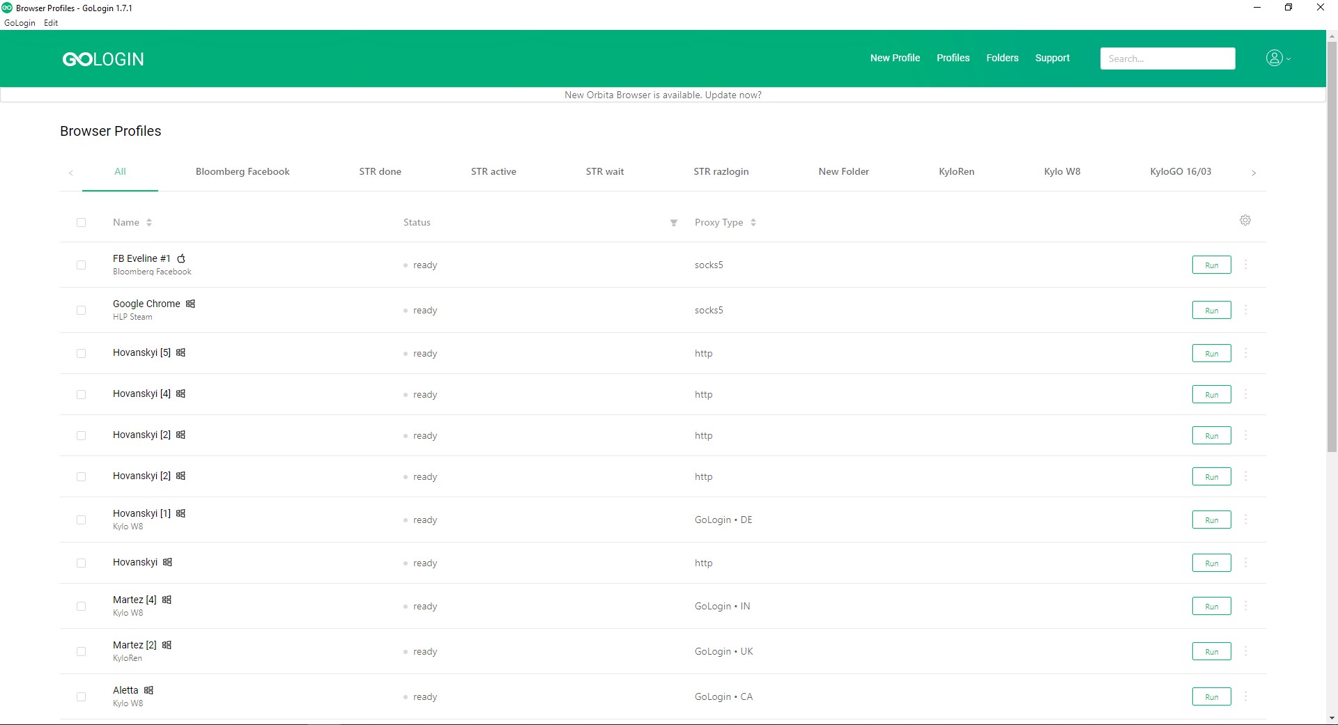
Task: Open more options for Hovanskyi [1]
Action: pos(1246,520)
